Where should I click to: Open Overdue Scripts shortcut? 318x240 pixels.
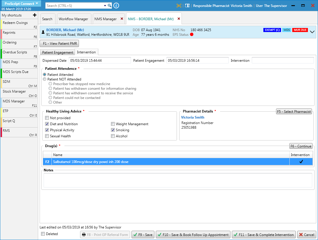click(19, 54)
